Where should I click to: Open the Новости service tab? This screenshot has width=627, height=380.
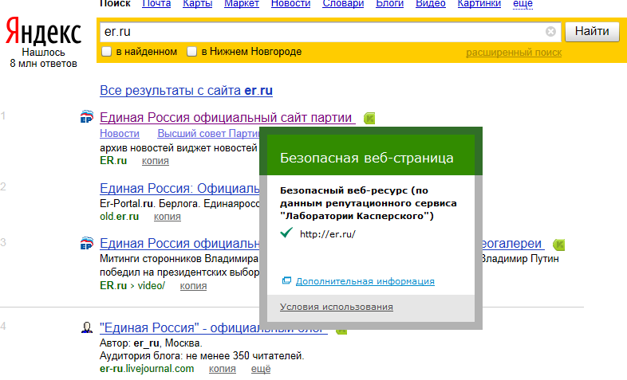click(x=290, y=4)
